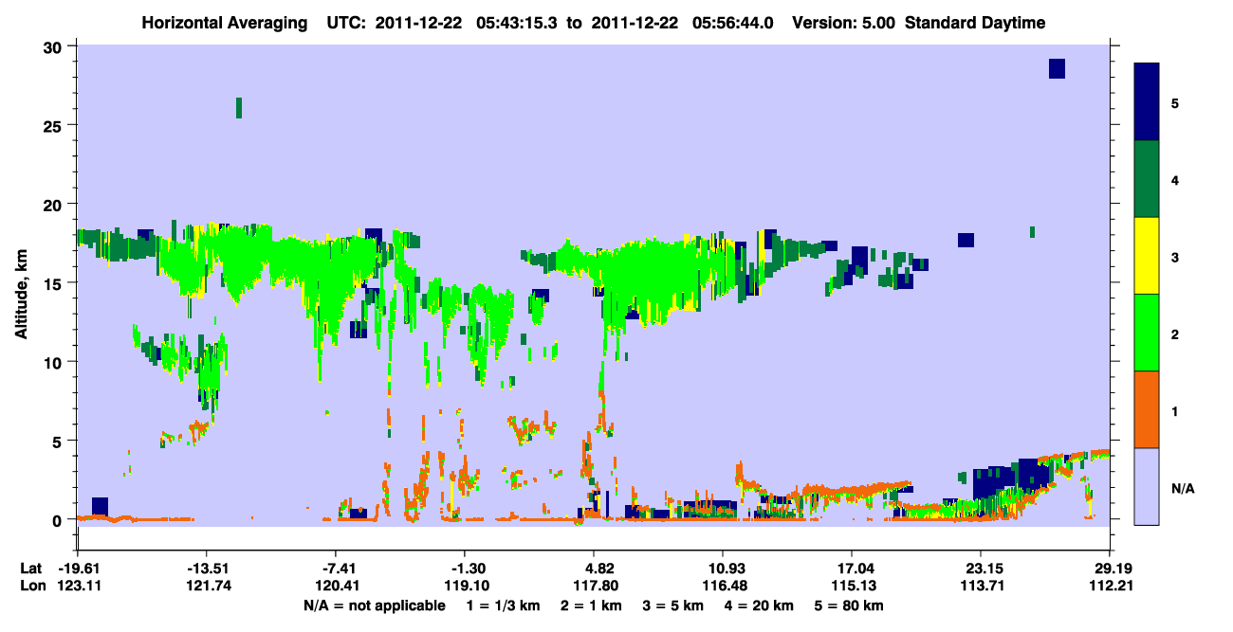Click the longitude label 119.10
Screen dimensions: 1233x632
point(465,586)
